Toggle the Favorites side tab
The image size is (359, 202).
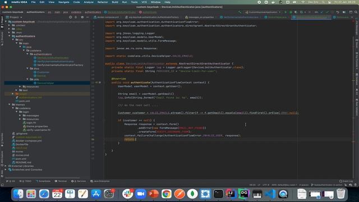[x=2, y=140]
